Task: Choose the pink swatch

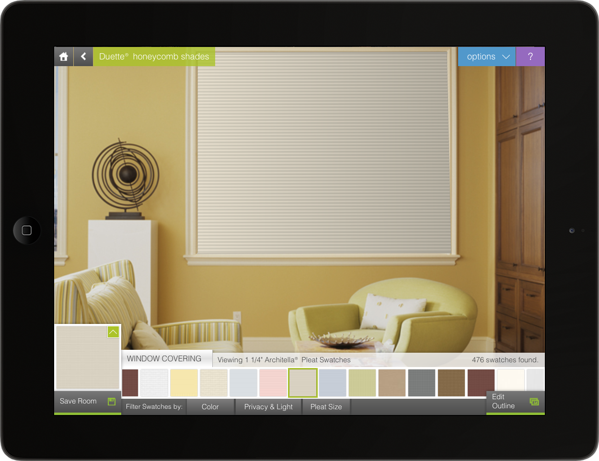Action: (x=273, y=383)
